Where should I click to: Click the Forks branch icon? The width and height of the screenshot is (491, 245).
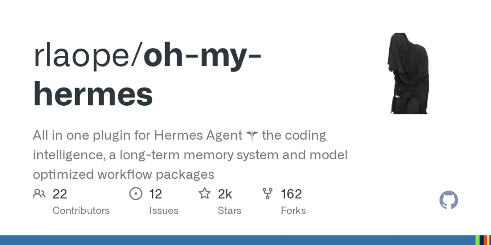tap(268, 194)
